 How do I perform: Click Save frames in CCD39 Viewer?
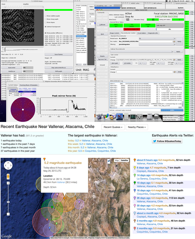58,54
